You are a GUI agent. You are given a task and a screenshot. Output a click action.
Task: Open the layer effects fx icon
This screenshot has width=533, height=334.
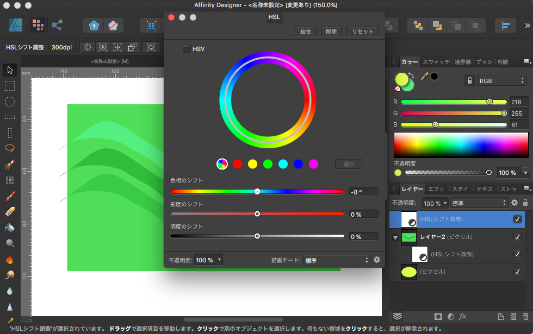coord(463,316)
